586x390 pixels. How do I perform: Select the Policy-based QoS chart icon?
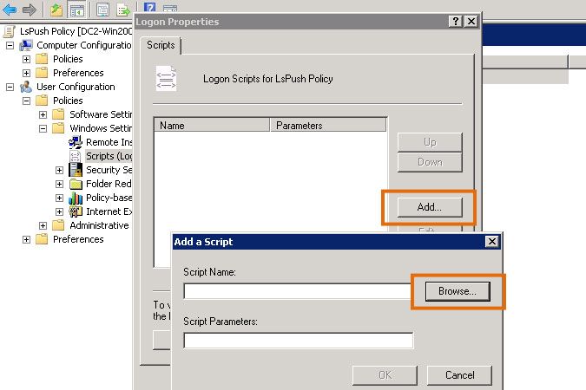pos(76,198)
